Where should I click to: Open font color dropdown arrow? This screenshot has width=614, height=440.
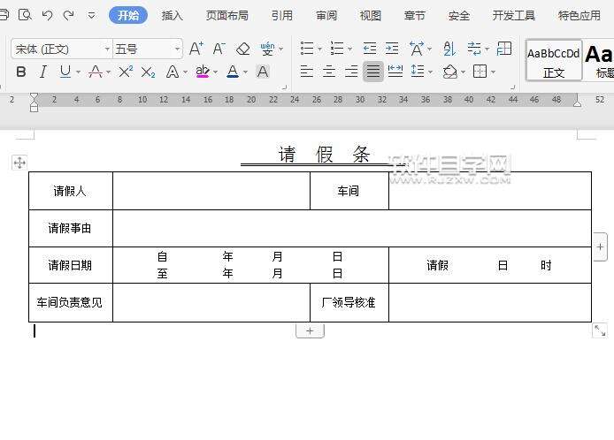click(x=246, y=72)
